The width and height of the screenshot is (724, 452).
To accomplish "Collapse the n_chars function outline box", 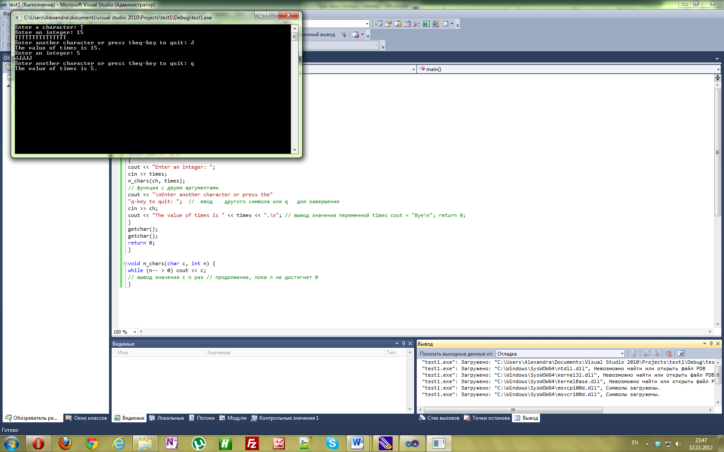I will [x=125, y=263].
